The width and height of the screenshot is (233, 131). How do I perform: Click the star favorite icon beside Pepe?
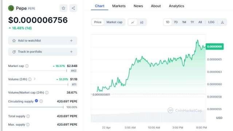63,8
